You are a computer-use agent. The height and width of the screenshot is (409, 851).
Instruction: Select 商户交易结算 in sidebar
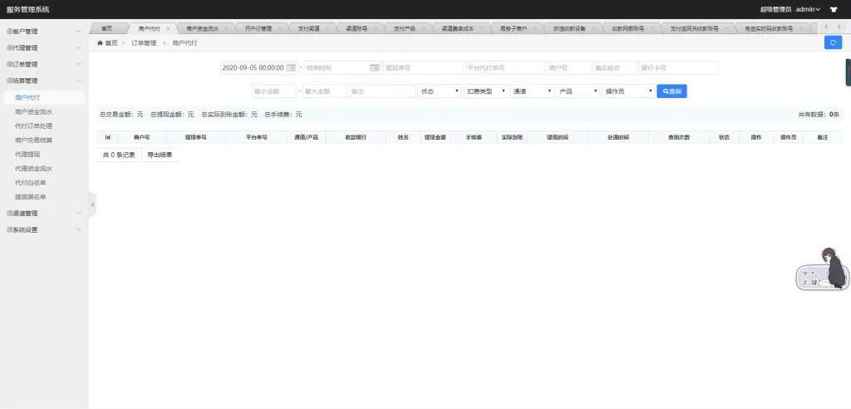(34, 140)
